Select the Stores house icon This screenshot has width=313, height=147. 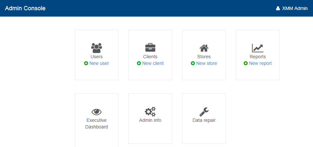[204, 48]
